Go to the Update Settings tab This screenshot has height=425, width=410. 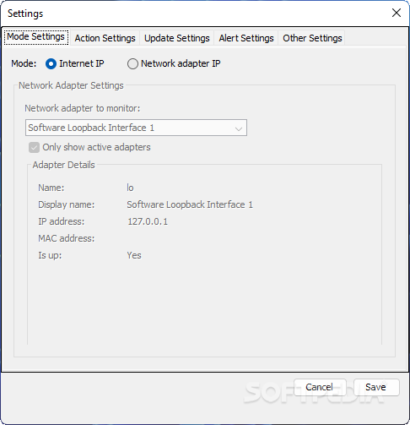click(x=177, y=38)
